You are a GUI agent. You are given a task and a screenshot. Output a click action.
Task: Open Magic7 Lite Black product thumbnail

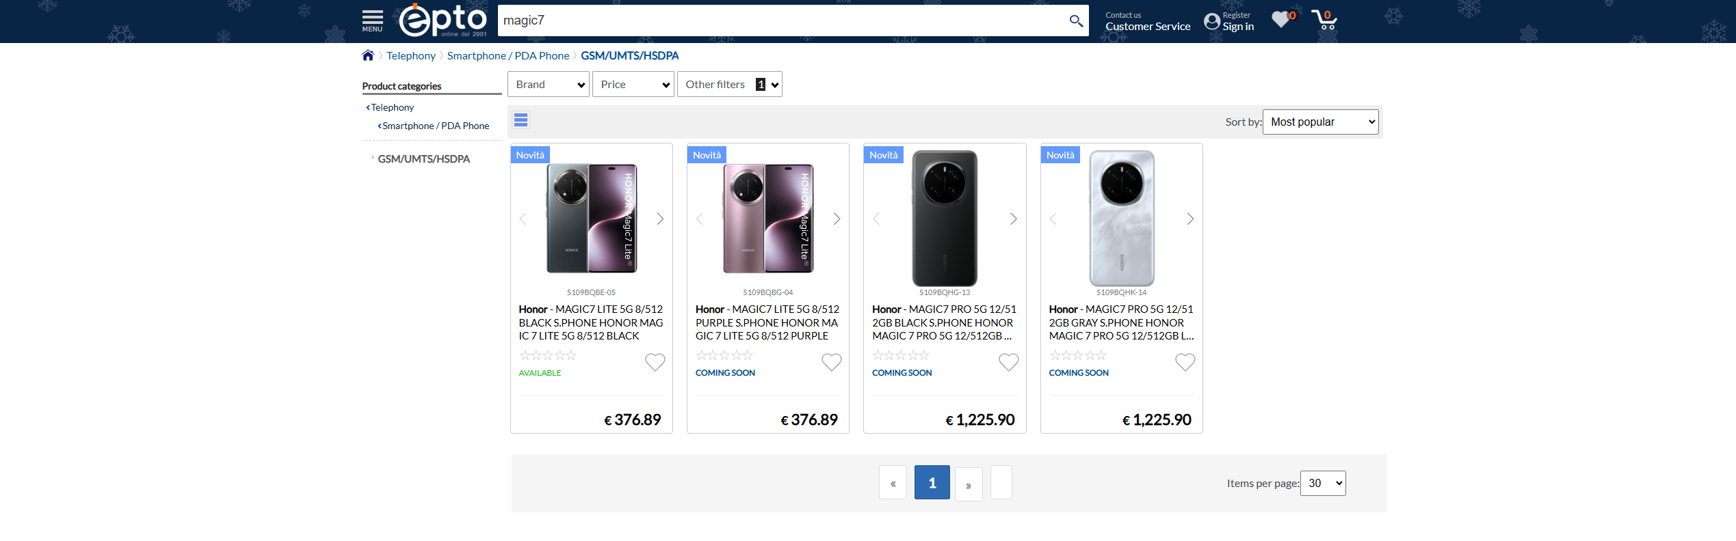[x=592, y=219]
